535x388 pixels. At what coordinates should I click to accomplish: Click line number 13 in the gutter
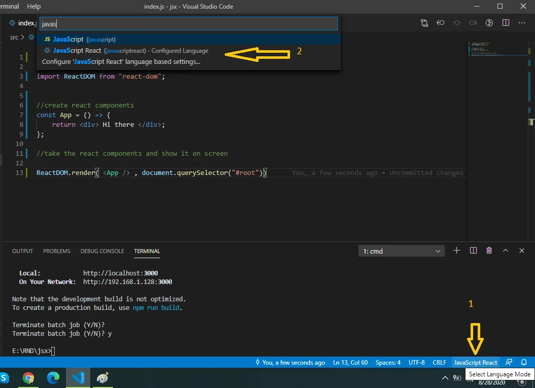pyautogui.click(x=19, y=172)
